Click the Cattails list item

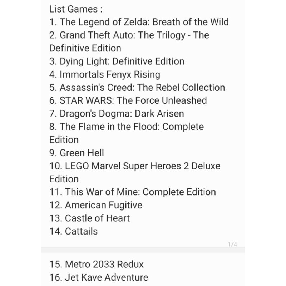click(x=74, y=231)
